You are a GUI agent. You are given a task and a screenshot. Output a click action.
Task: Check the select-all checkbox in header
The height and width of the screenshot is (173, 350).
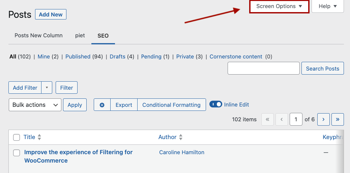pyautogui.click(x=17, y=137)
